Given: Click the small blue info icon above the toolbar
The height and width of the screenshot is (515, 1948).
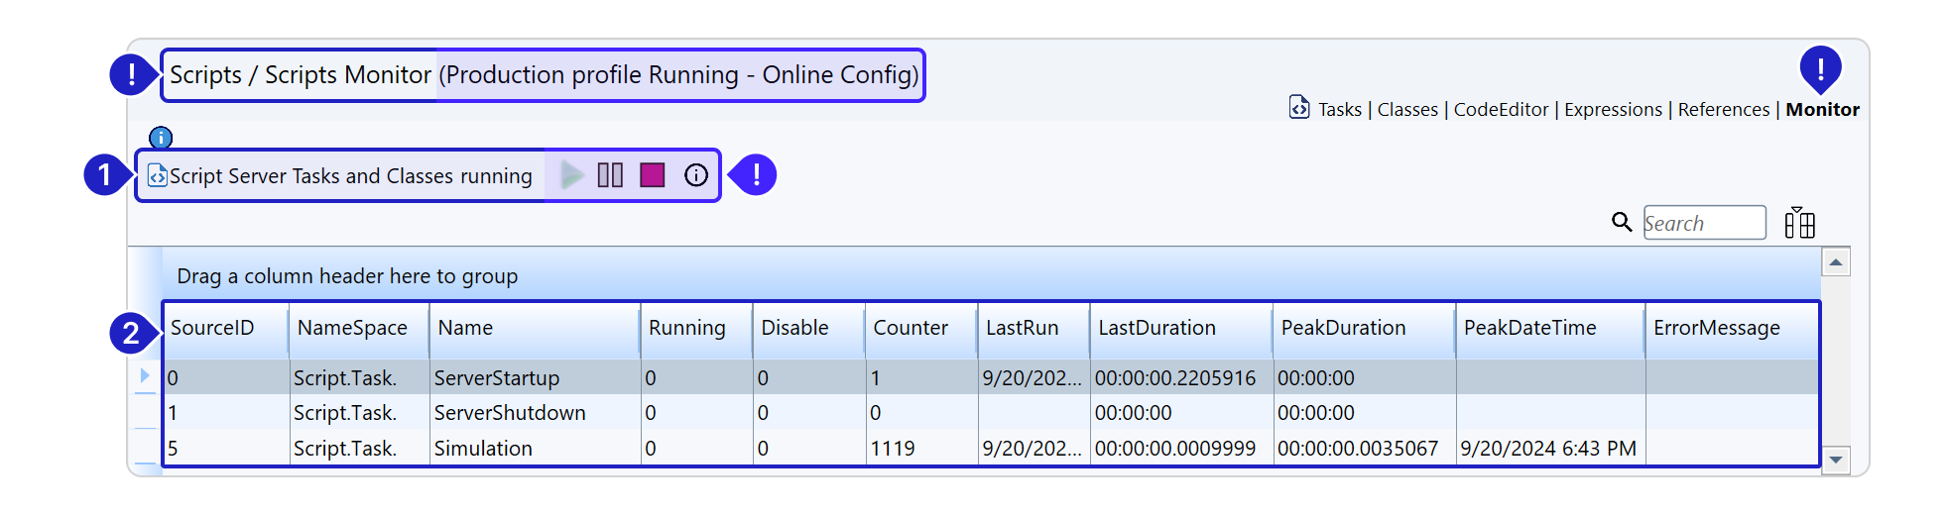Looking at the screenshot, I should (161, 138).
